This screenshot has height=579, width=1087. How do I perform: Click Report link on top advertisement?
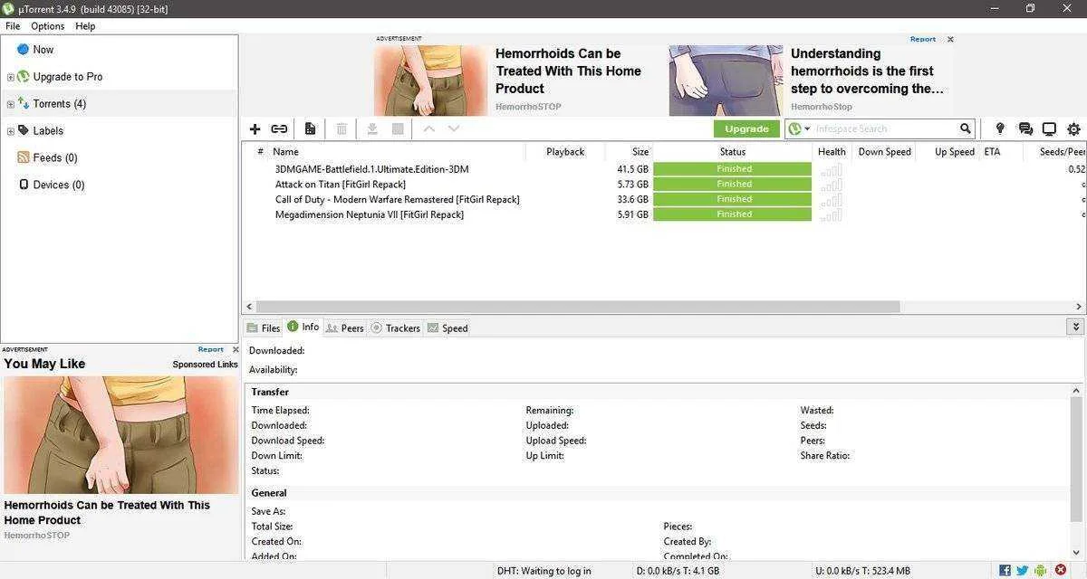[923, 39]
